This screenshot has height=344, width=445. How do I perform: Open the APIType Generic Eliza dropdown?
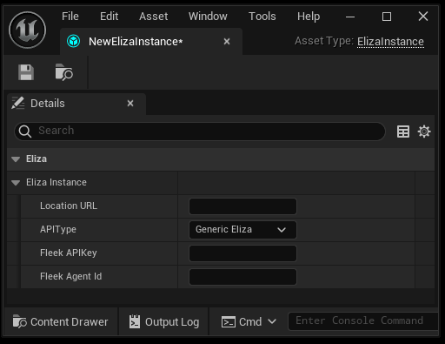[242, 230]
